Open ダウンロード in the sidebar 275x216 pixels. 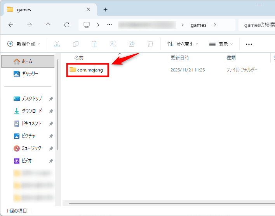tap(28, 111)
